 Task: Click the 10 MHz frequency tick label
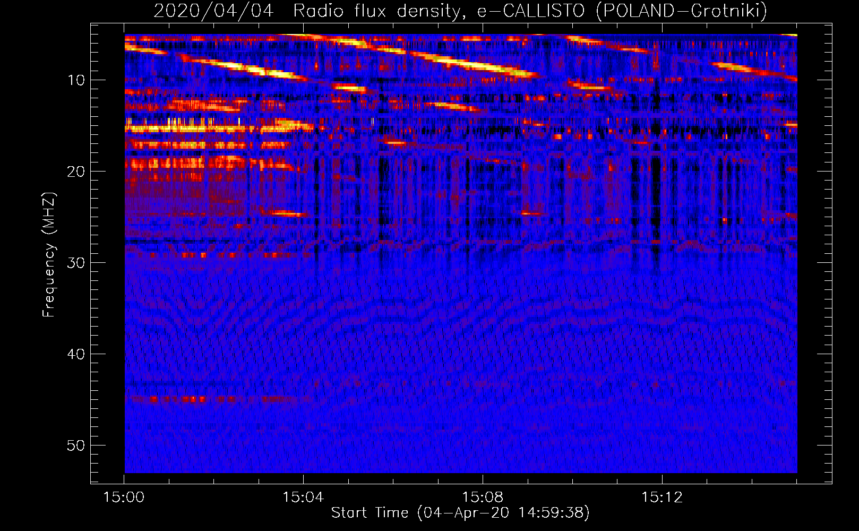click(x=76, y=80)
